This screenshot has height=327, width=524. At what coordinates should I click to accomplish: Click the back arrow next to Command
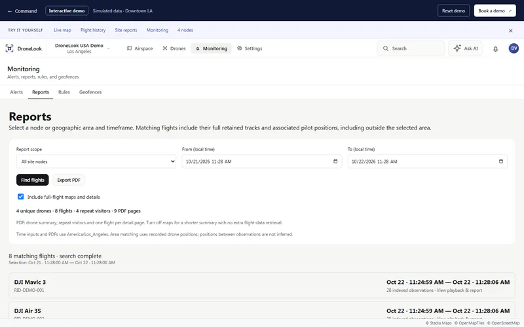(x=10, y=11)
